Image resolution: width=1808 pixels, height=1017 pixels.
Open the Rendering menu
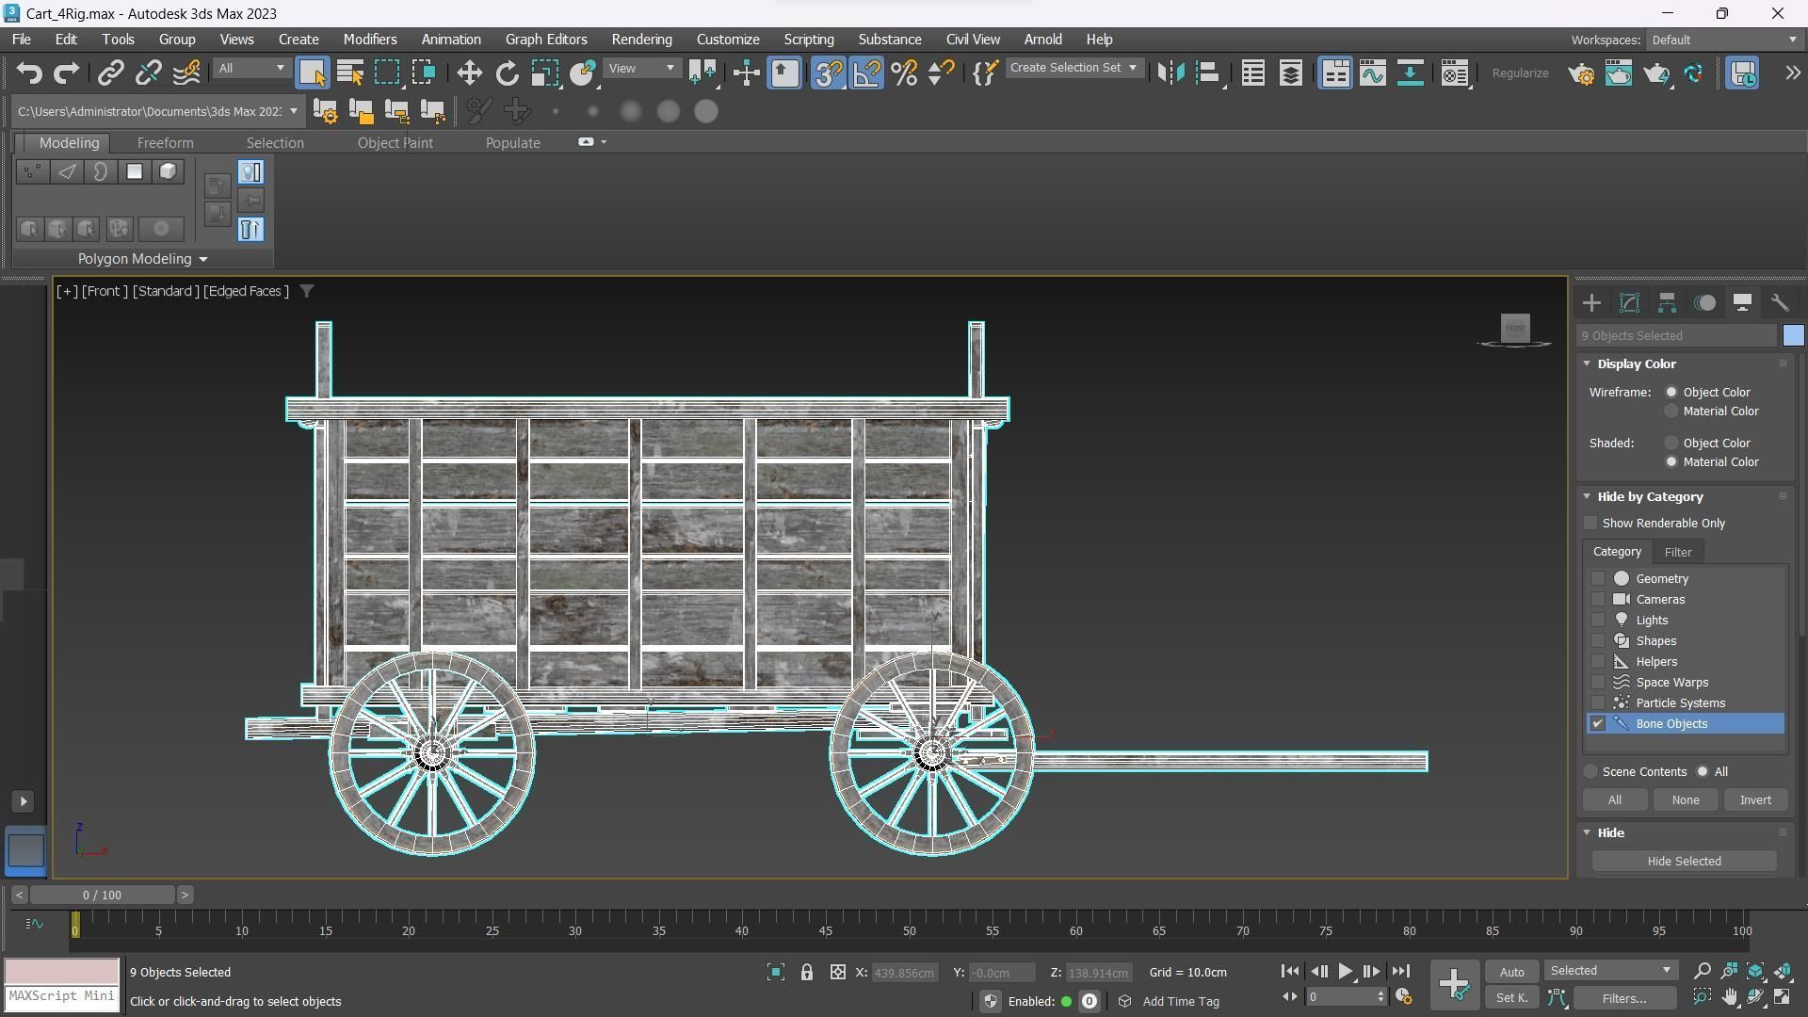click(x=641, y=40)
